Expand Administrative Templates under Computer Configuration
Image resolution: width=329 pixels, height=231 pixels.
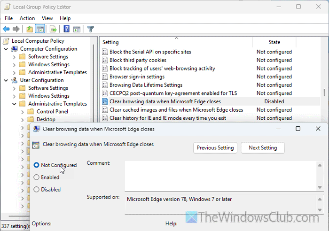(14, 73)
